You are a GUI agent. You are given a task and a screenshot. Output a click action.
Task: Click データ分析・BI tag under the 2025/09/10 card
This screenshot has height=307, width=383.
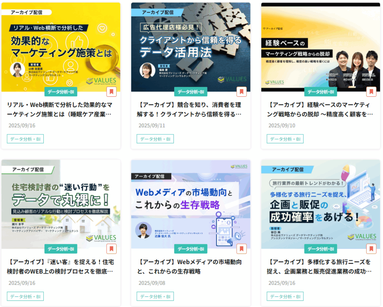click(285, 139)
